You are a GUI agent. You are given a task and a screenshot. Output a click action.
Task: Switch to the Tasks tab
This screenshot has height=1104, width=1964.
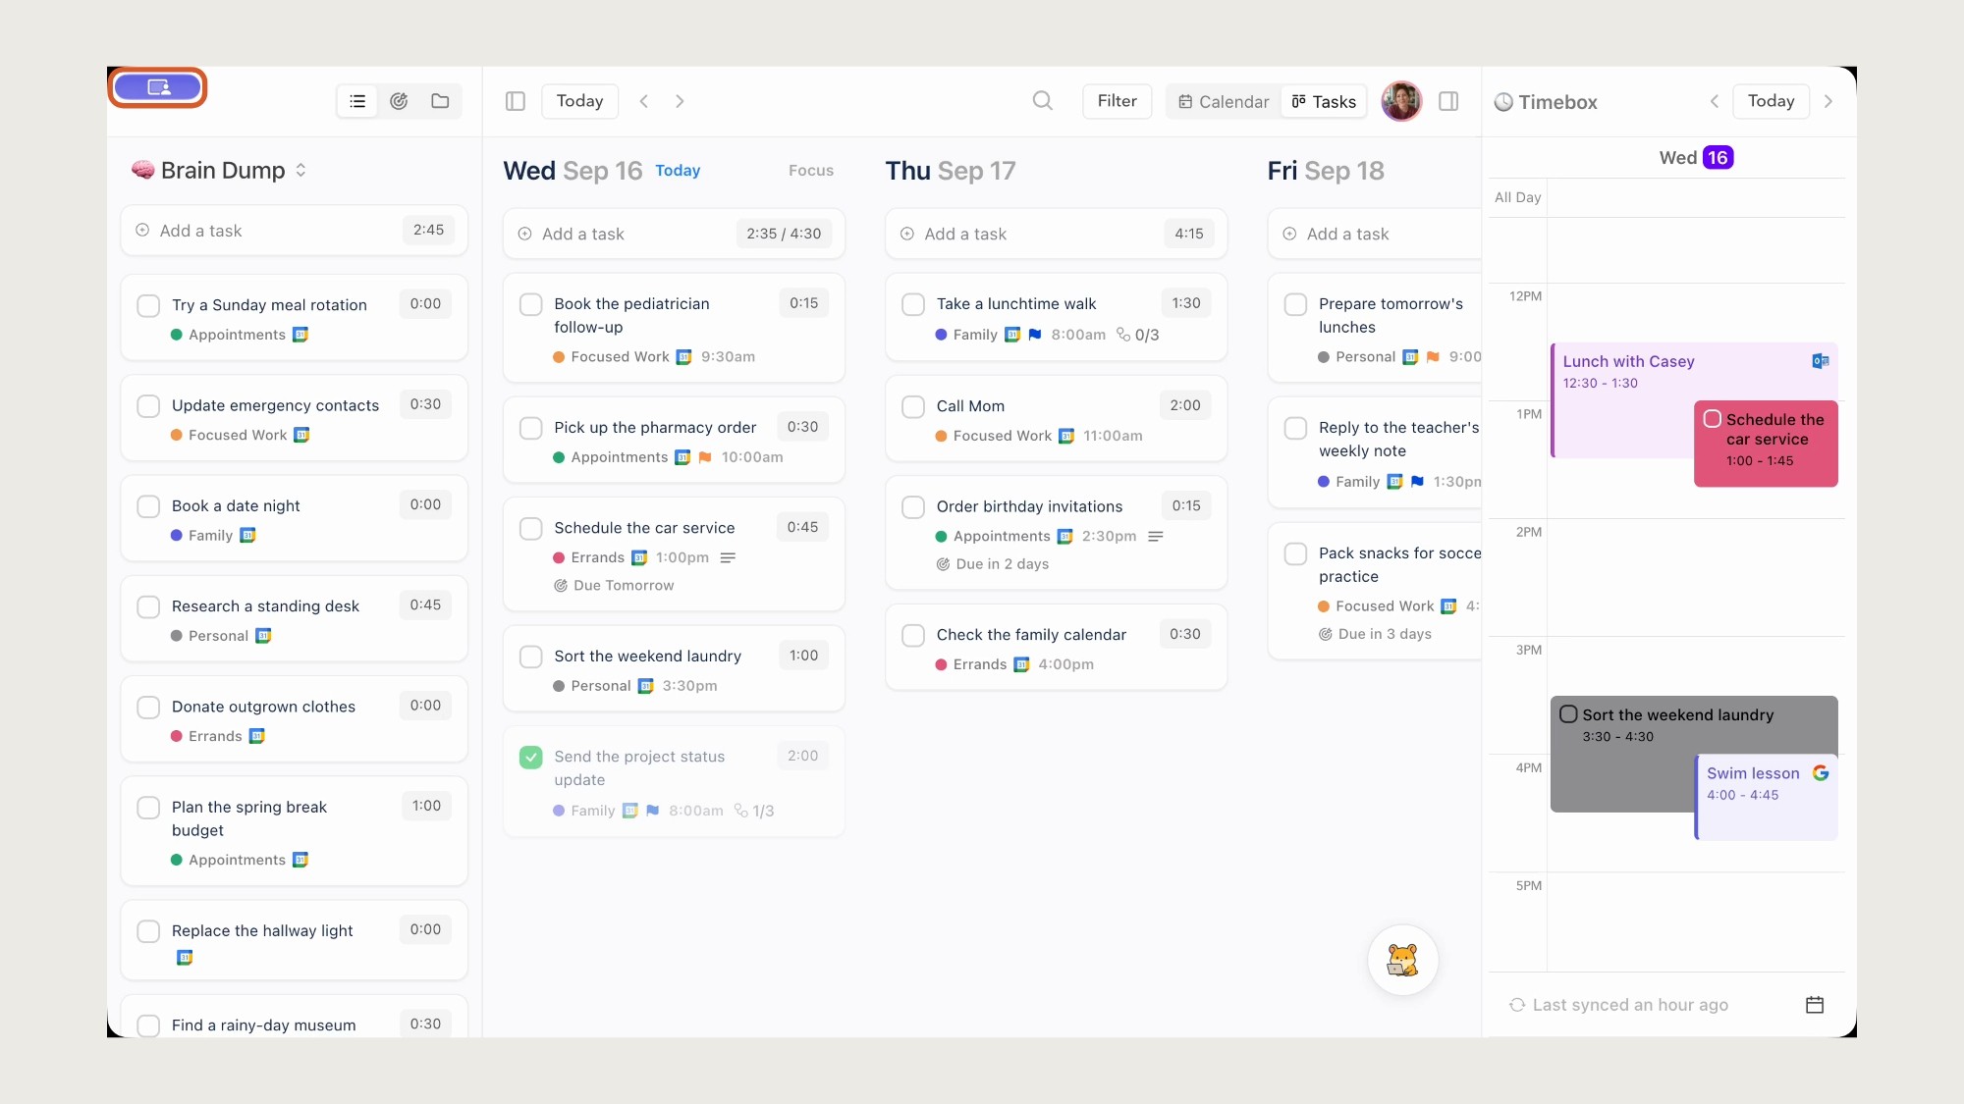[x=1324, y=101]
